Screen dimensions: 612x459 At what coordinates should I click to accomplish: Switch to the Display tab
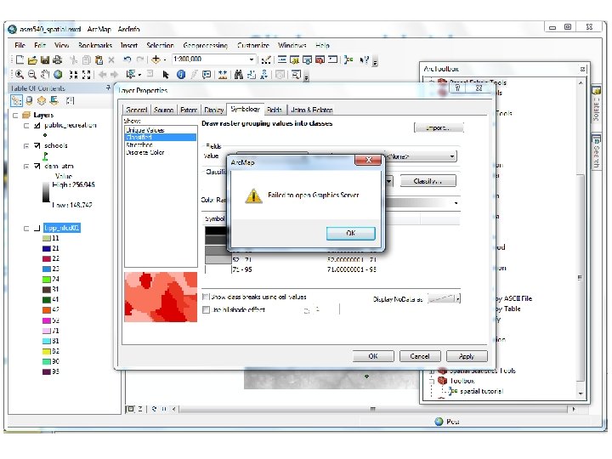(214, 110)
